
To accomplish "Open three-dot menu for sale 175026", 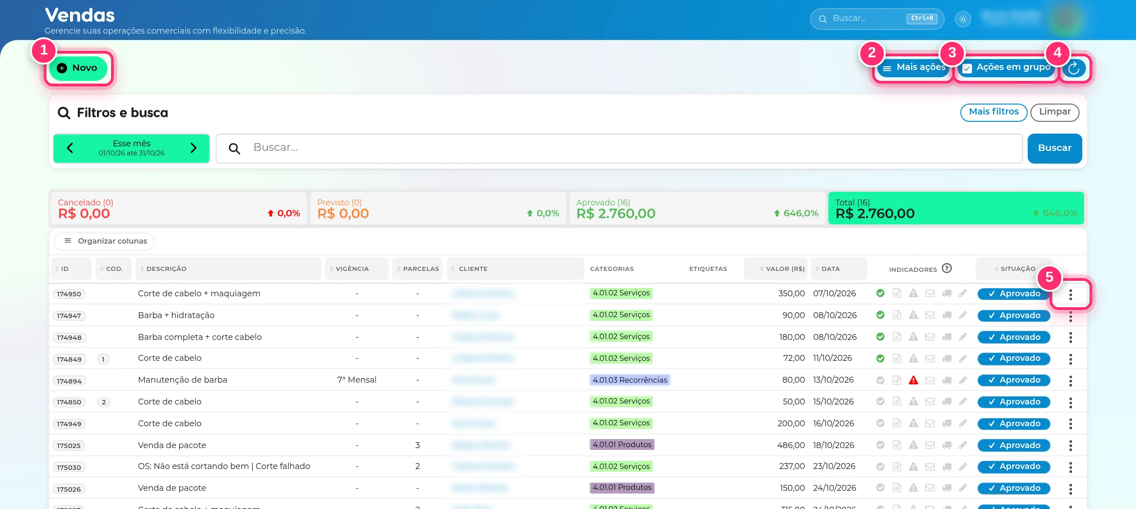I will point(1070,489).
